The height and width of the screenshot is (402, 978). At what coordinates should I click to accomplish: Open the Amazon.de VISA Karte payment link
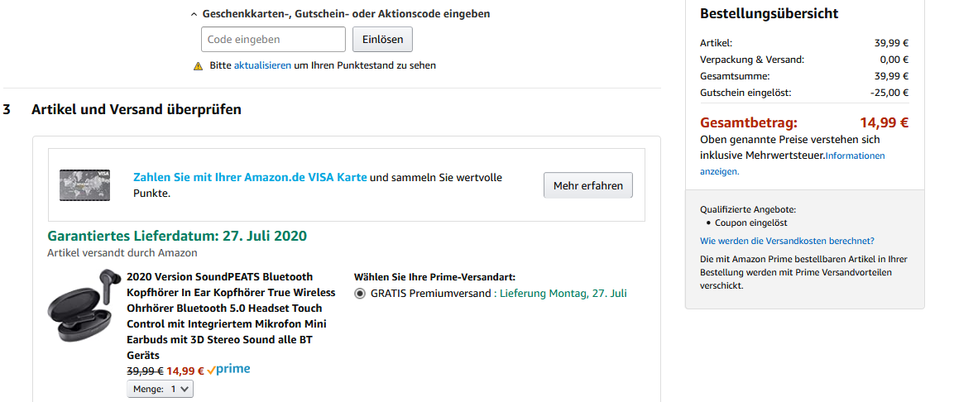click(250, 178)
